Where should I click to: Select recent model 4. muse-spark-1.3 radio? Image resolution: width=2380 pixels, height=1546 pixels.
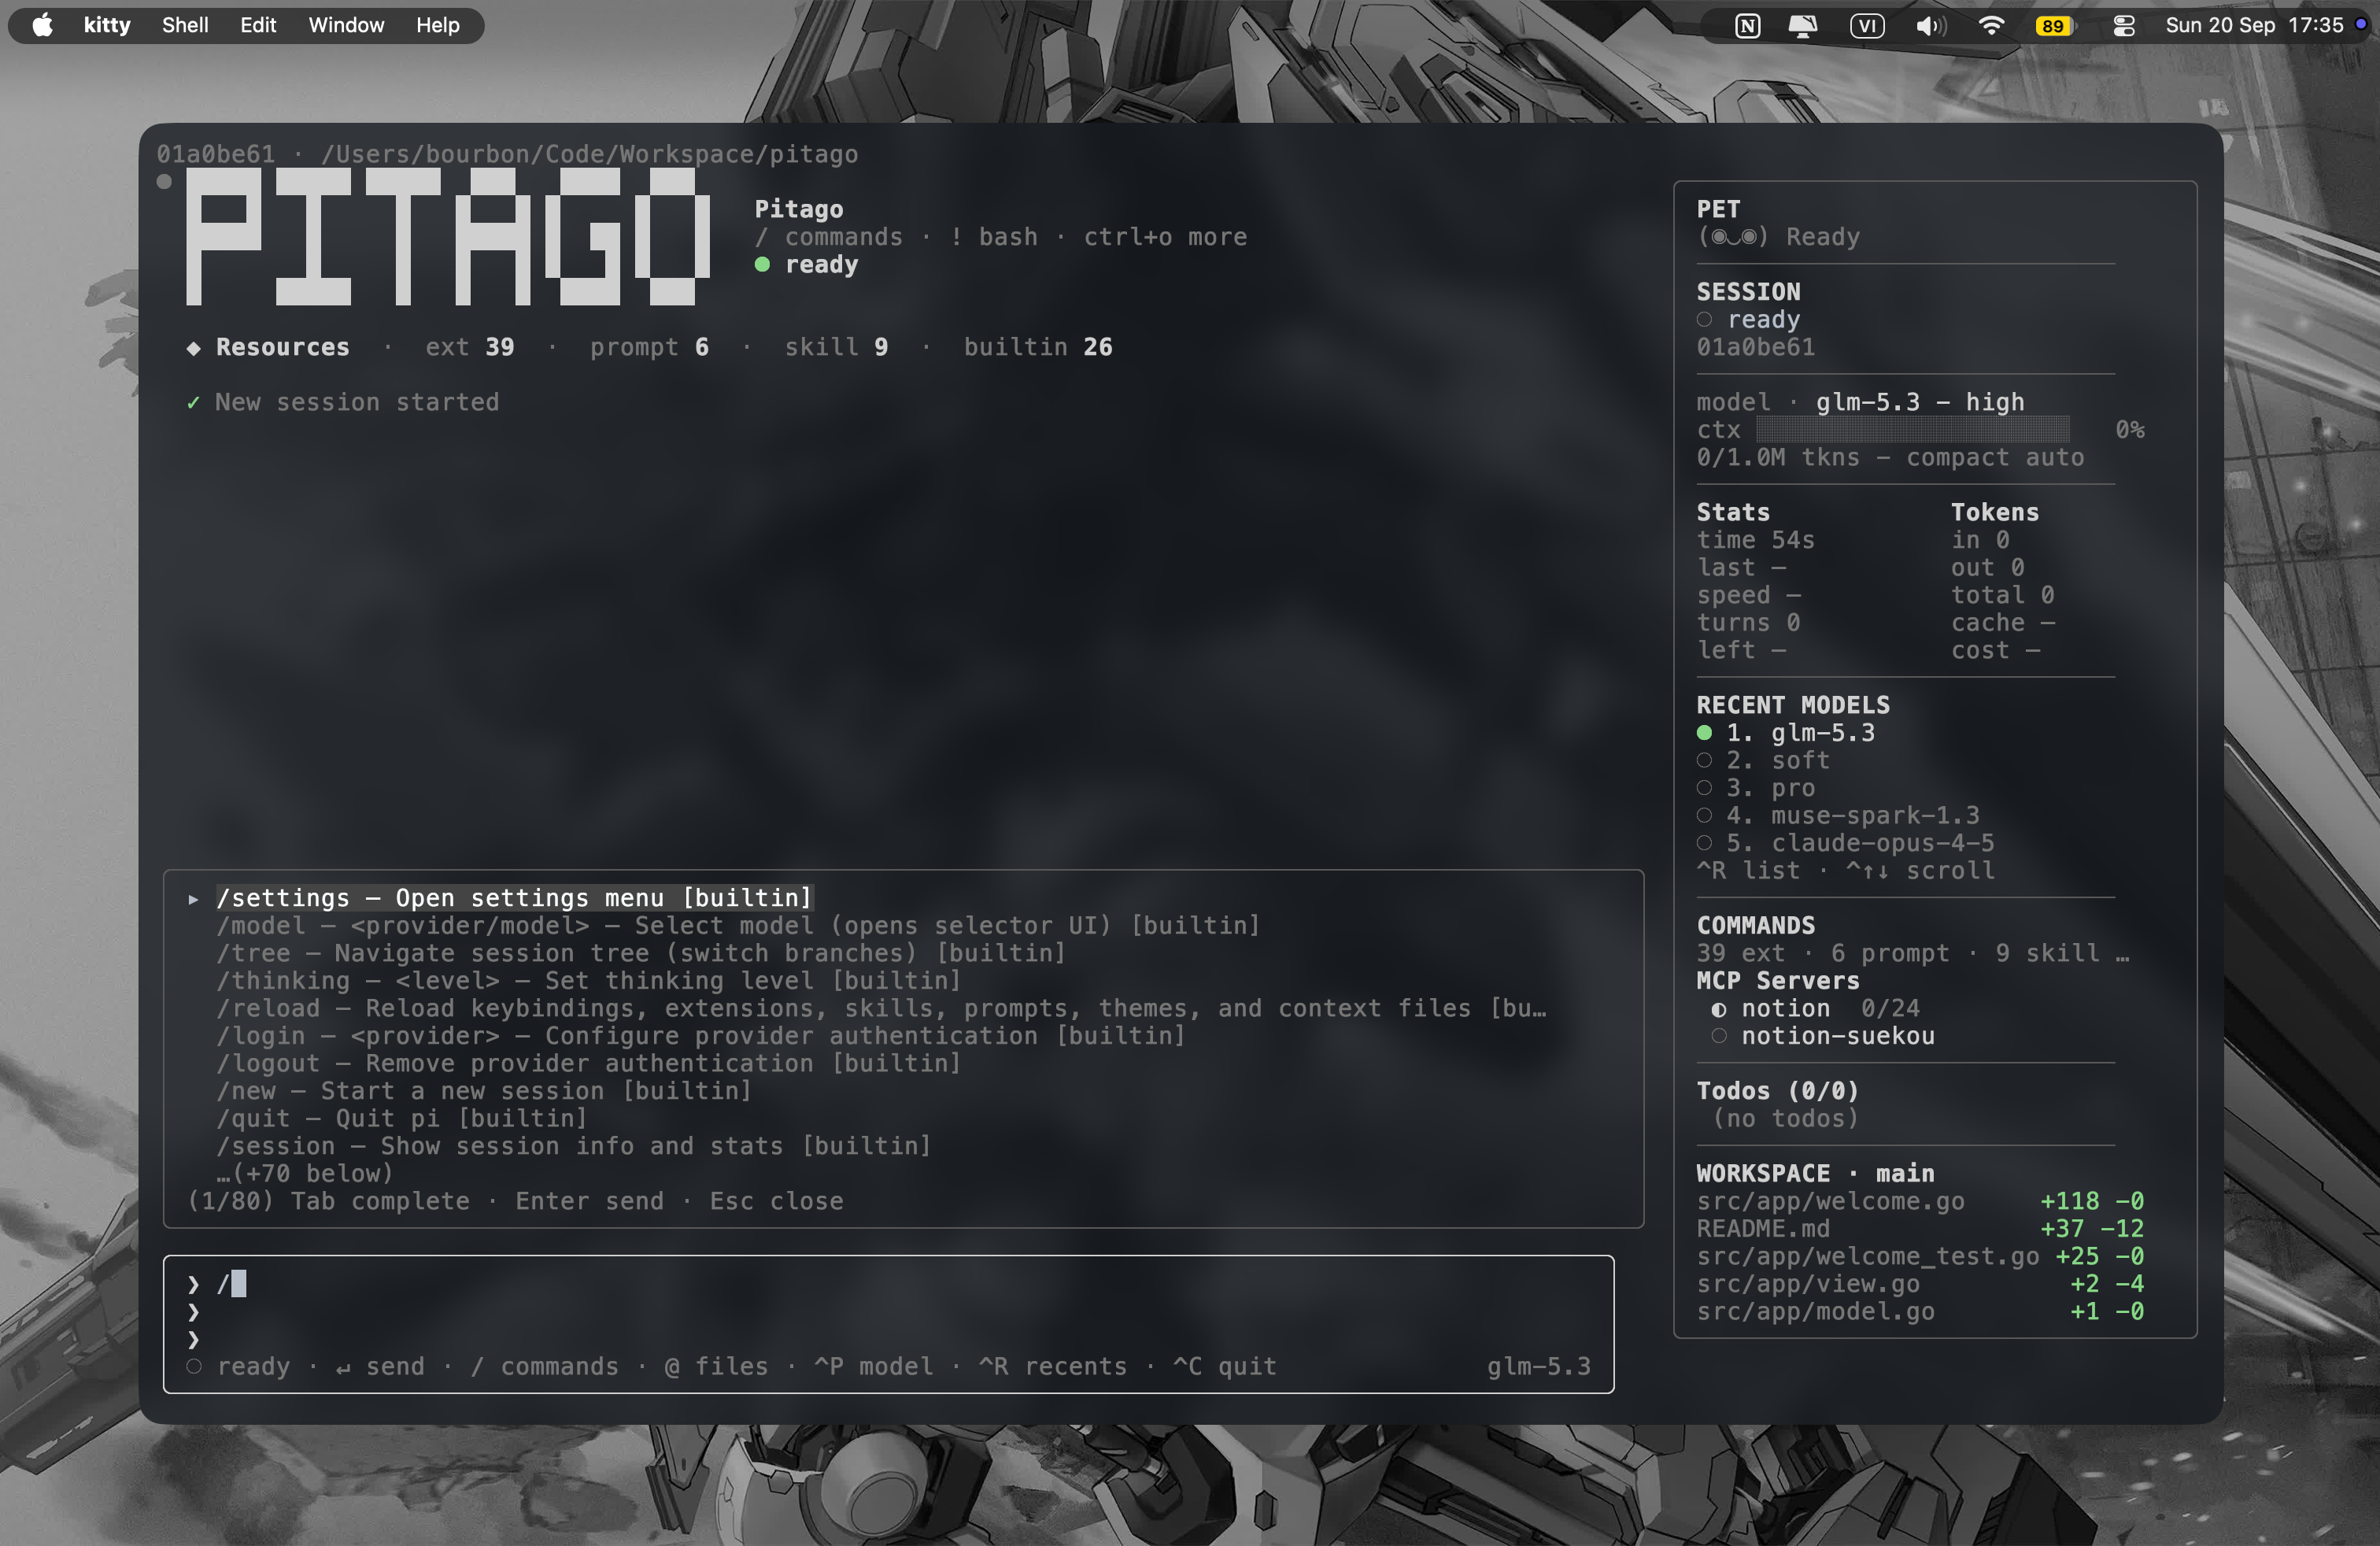pos(1704,816)
